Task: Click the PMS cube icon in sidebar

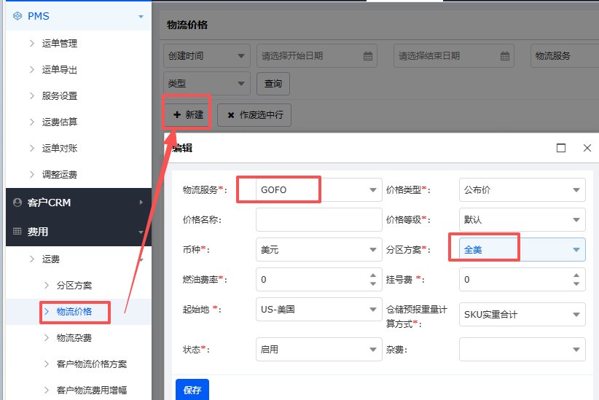Action: point(17,16)
